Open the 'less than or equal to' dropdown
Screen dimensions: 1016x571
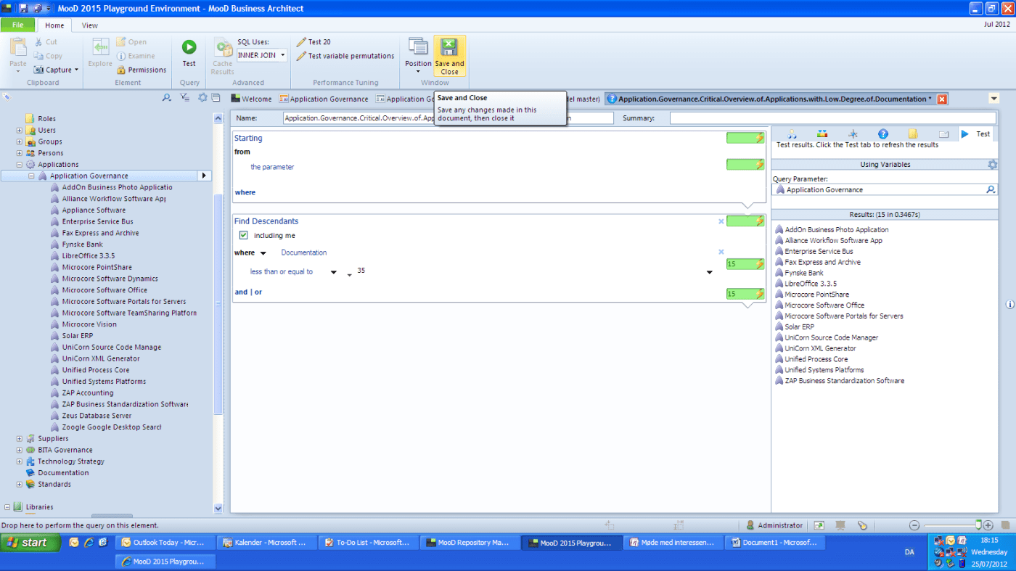click(334, 272)
